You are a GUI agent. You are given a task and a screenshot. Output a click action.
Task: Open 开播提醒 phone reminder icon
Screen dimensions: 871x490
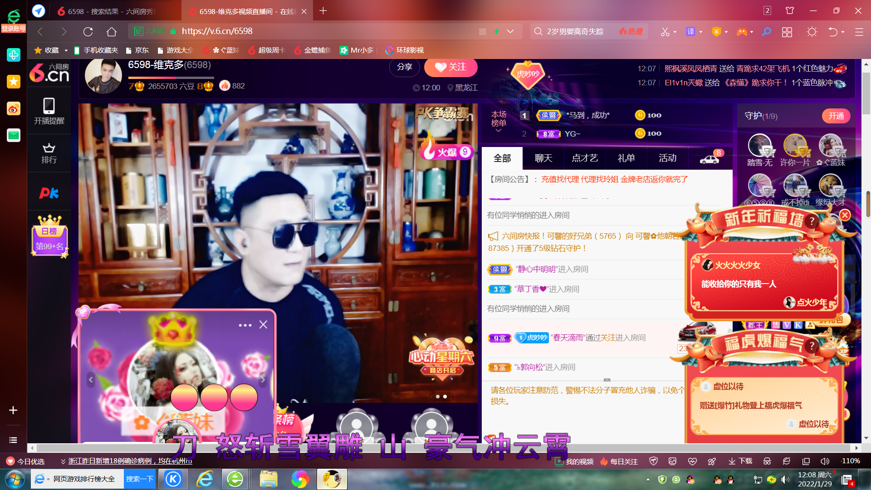49,111
